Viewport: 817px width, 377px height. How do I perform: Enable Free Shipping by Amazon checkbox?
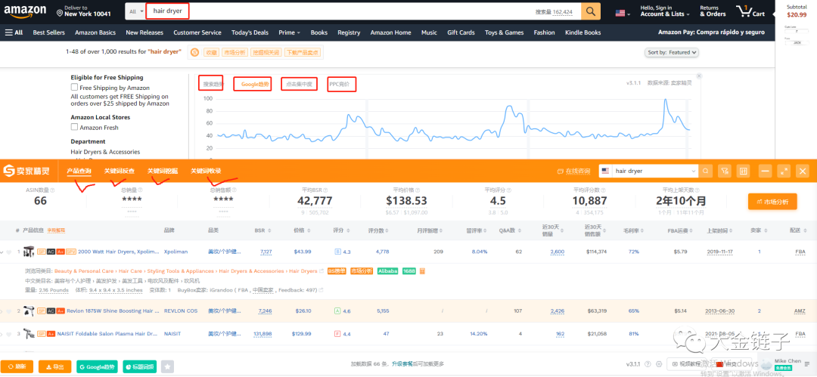pos(75,88)
